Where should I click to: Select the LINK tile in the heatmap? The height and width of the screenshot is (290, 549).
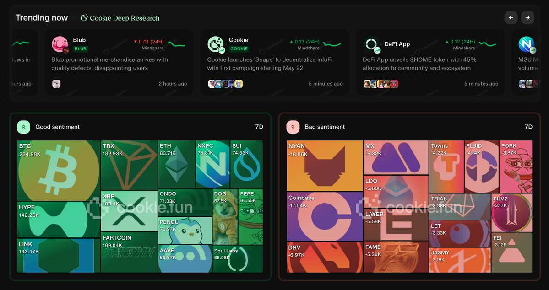coord(59,255)
